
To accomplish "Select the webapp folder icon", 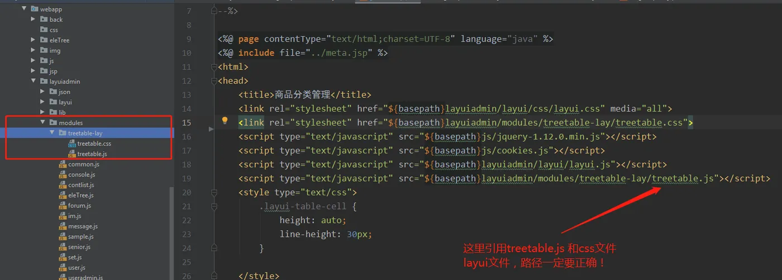I will [x=35, y=9].
